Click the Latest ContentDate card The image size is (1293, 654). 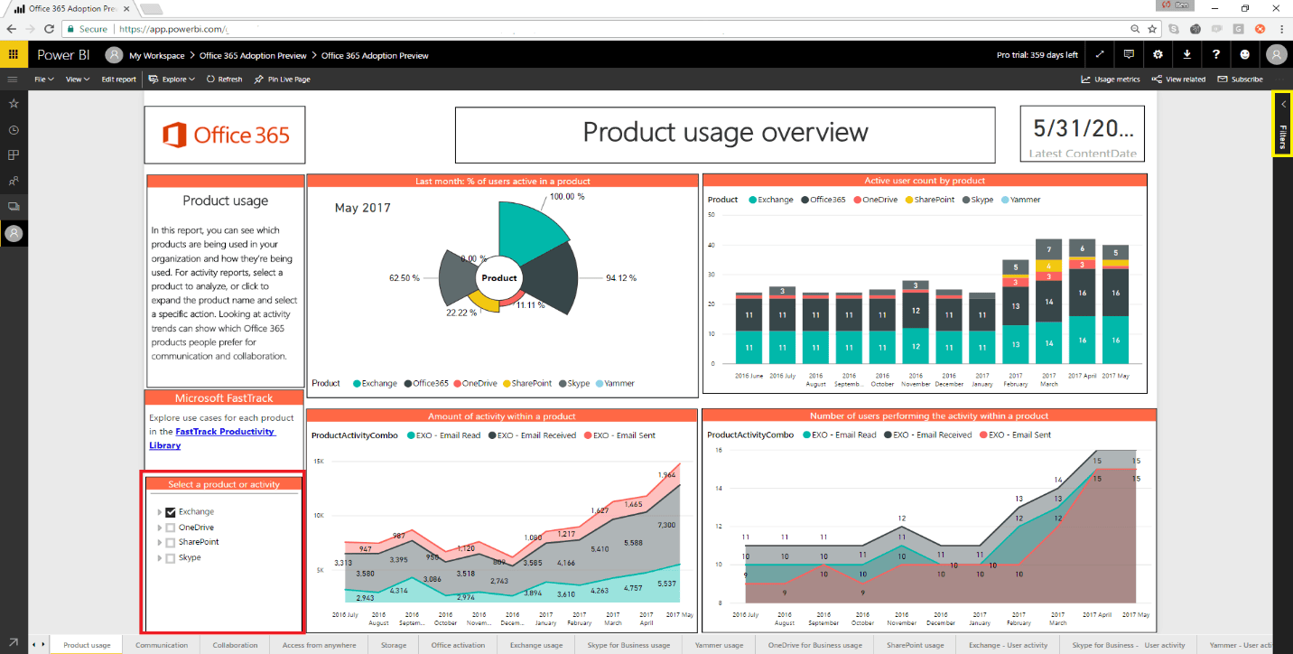[1083, 134]
